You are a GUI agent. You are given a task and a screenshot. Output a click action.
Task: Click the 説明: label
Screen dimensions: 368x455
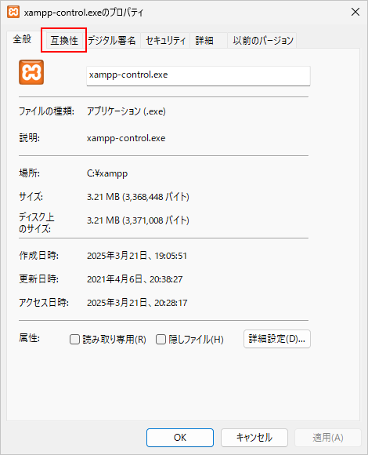coord(29,138)
